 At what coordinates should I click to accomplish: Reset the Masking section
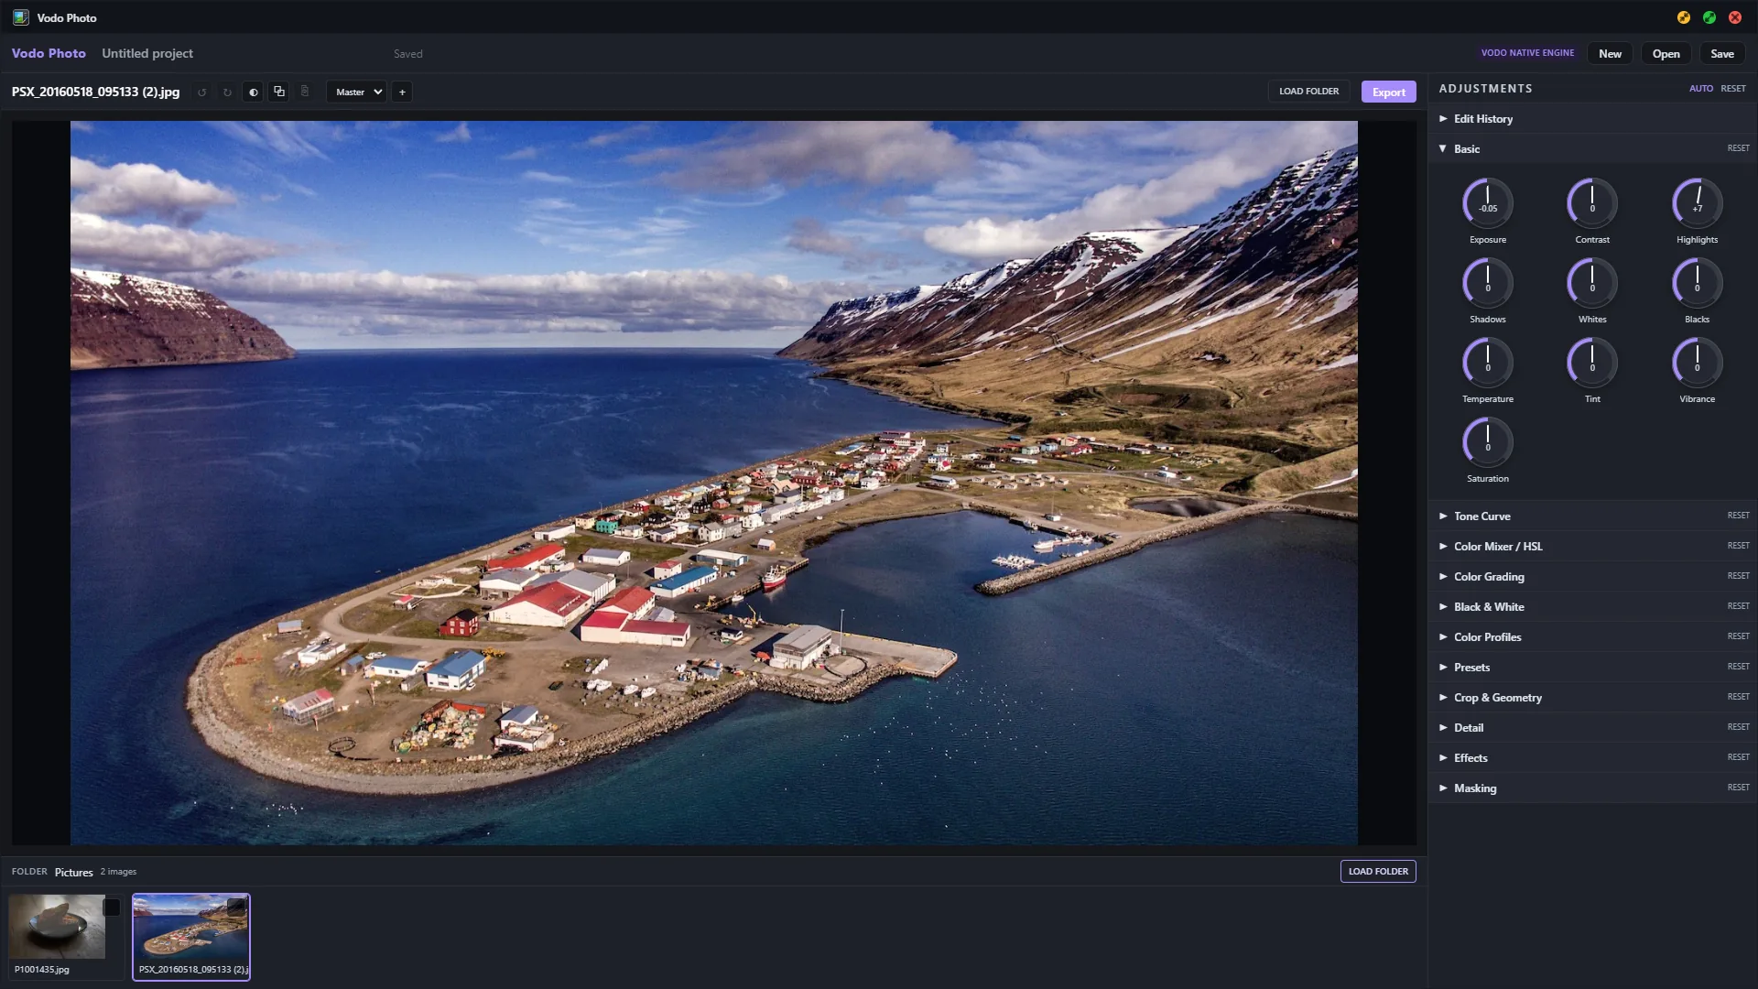coord(1738,788)
